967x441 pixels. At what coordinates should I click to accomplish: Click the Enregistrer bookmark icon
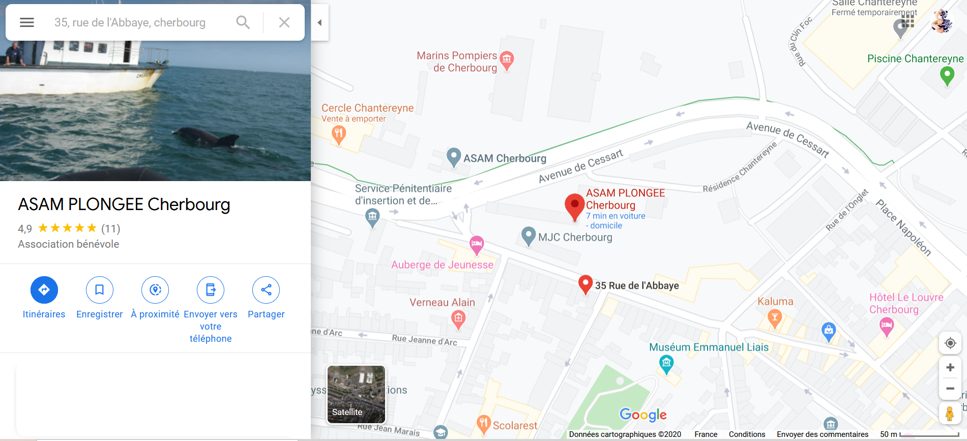pos(100,290)
